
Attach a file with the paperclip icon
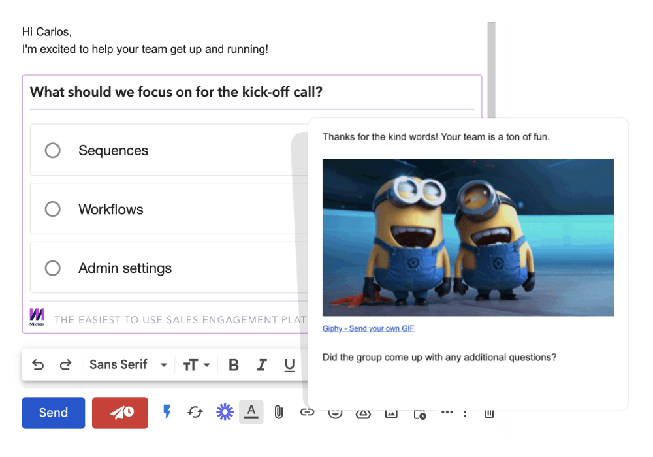[279, 412]
